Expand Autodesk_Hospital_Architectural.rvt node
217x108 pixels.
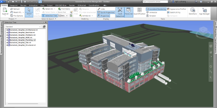pos(7,30)
